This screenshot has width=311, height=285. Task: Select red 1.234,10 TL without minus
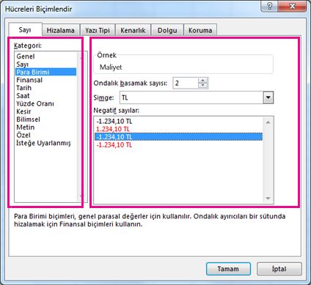coord(178,129)
